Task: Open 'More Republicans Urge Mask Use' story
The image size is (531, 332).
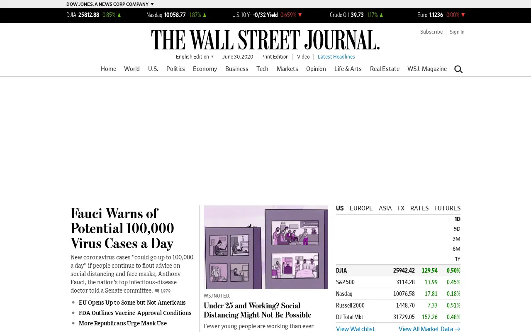Action: (123, 323)
